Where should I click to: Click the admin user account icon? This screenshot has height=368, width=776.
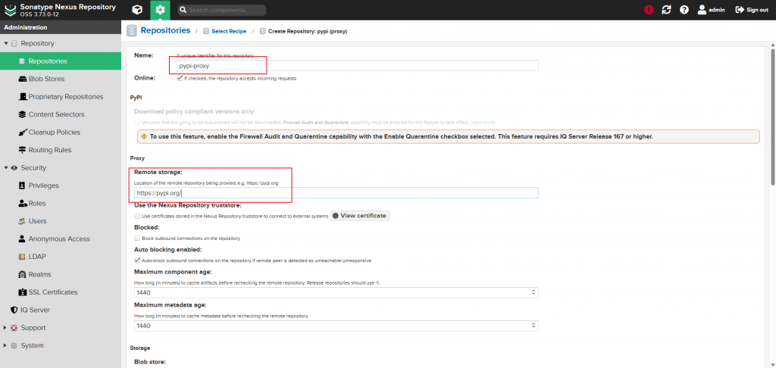click(x=702, y=10)
